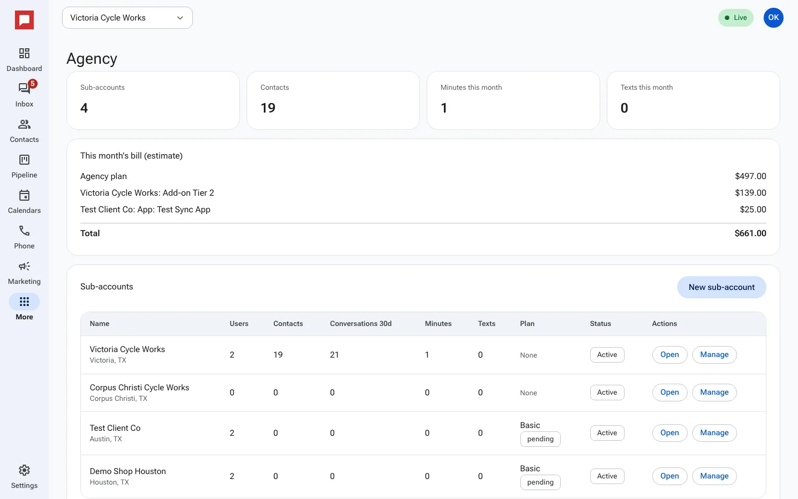Manage the Victoria Cycle Works sub-account
Viewport: 798px width, 499px height.
[x=714, y=355]
